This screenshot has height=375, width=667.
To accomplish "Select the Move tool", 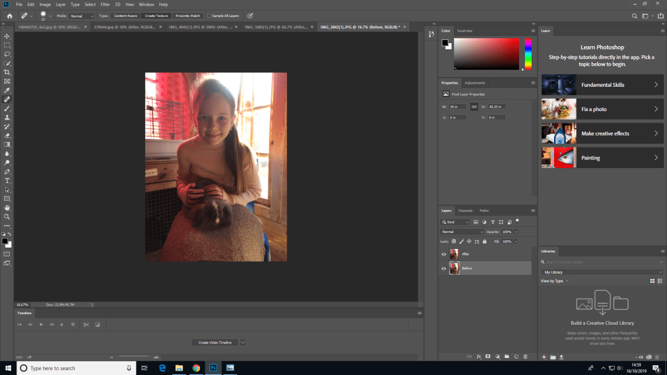I will coord(7,36).
